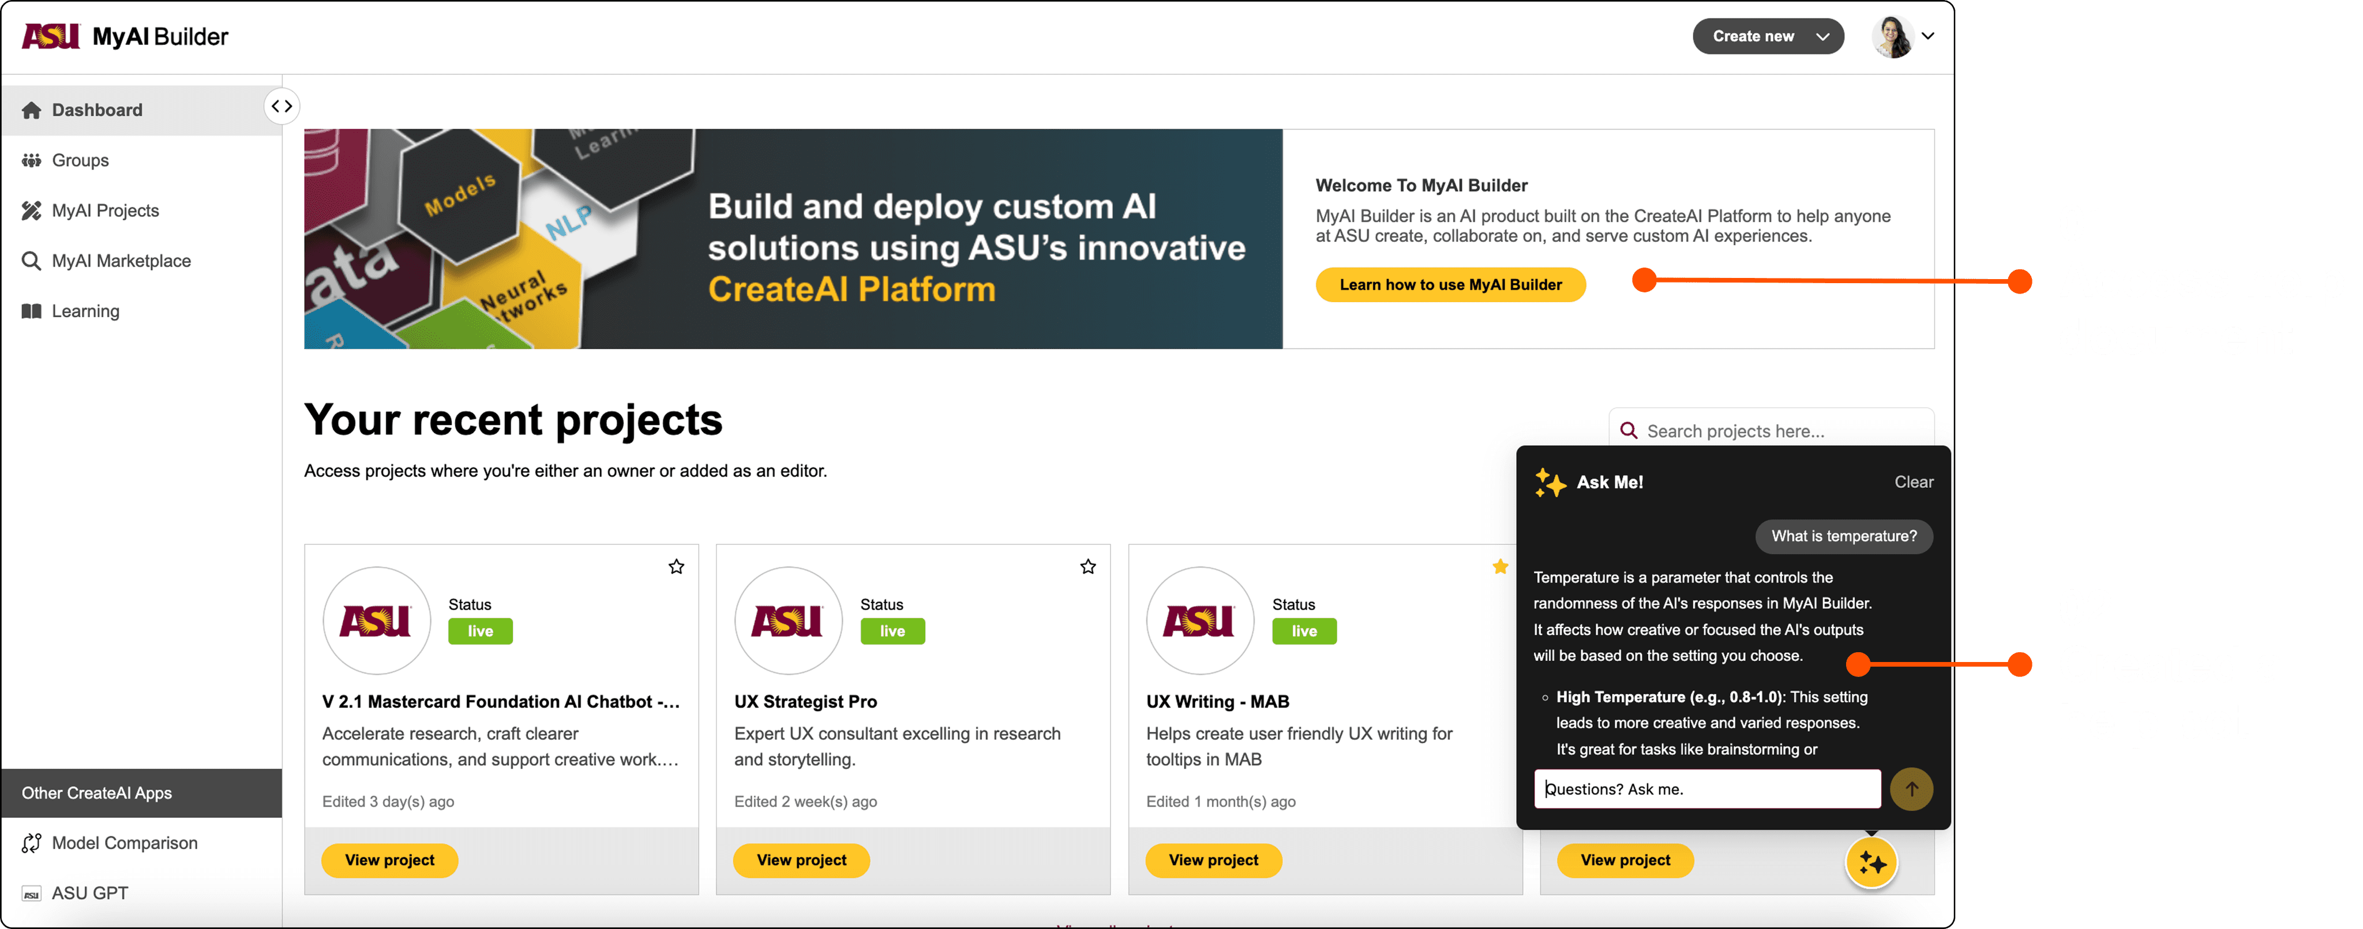The height and width of the screenshot is (929, 2363).
Task: Click the Learning book icon
Action: point(31,311)
